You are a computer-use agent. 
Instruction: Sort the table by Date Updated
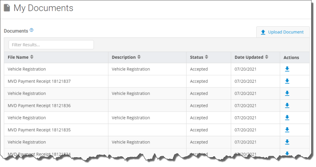(x=266, y=57)
